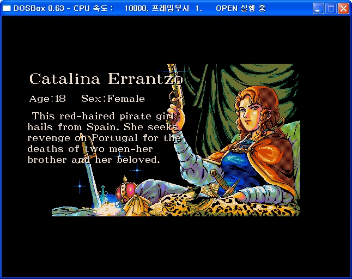The image size is (352, 279).
Task: Click the Age:18 text
Action: point(47,99)
